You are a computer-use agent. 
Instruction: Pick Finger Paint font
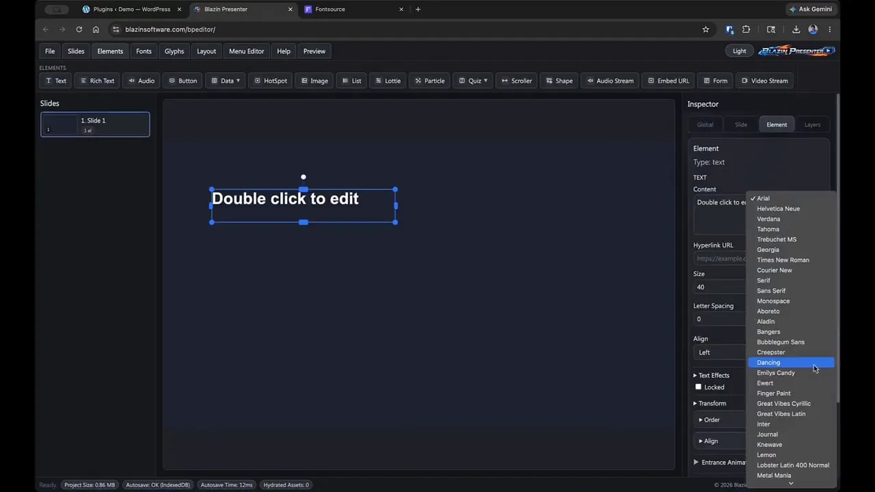[791, 393]
